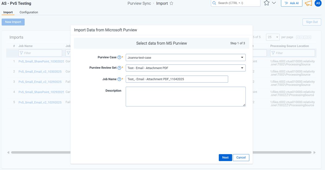Open the Purview Review Set dropdown
Screen dimensions: 325x170
click(x=242, y=68)
